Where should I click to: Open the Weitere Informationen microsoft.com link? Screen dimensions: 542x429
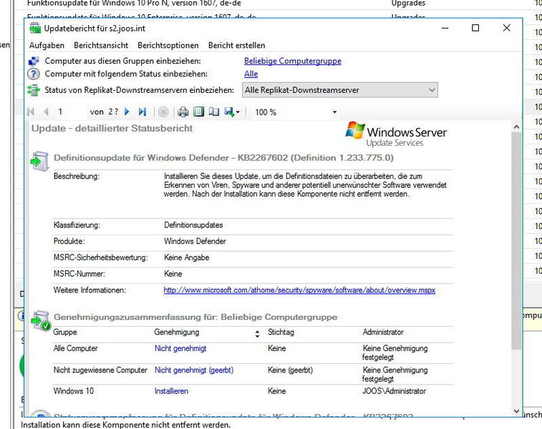pos(299,290)
